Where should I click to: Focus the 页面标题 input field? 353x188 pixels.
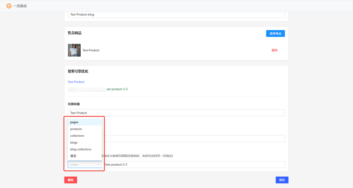[x=176, y=113]
